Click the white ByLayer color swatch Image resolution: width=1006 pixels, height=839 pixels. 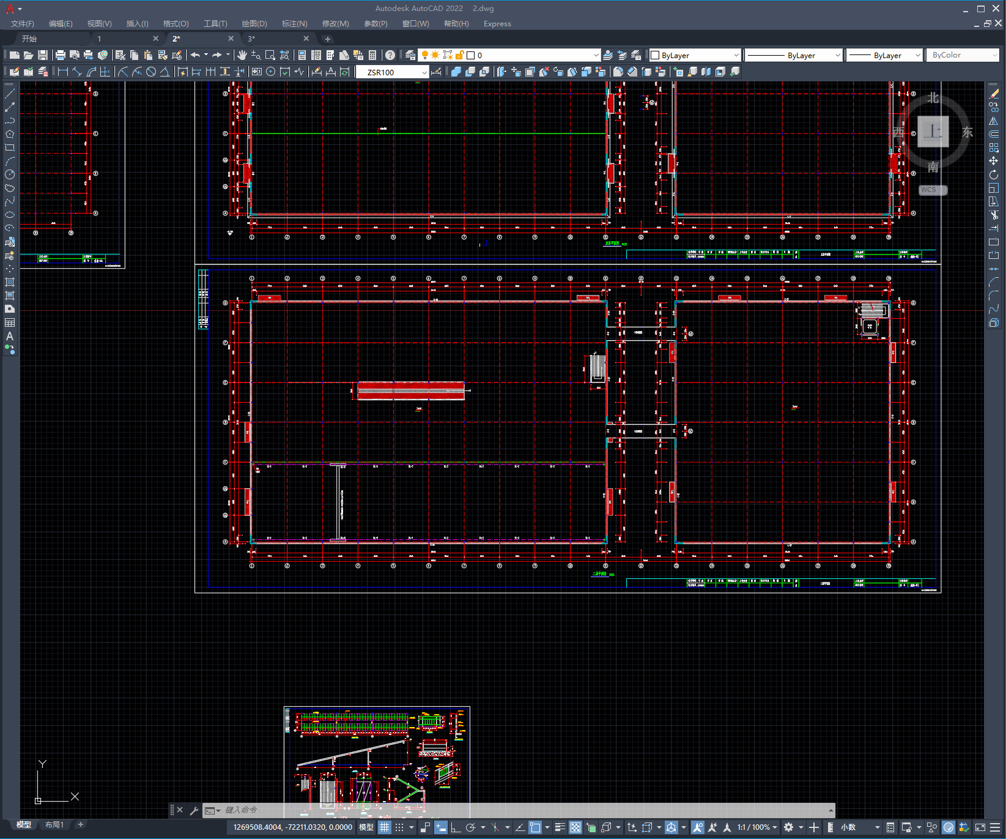655,55
